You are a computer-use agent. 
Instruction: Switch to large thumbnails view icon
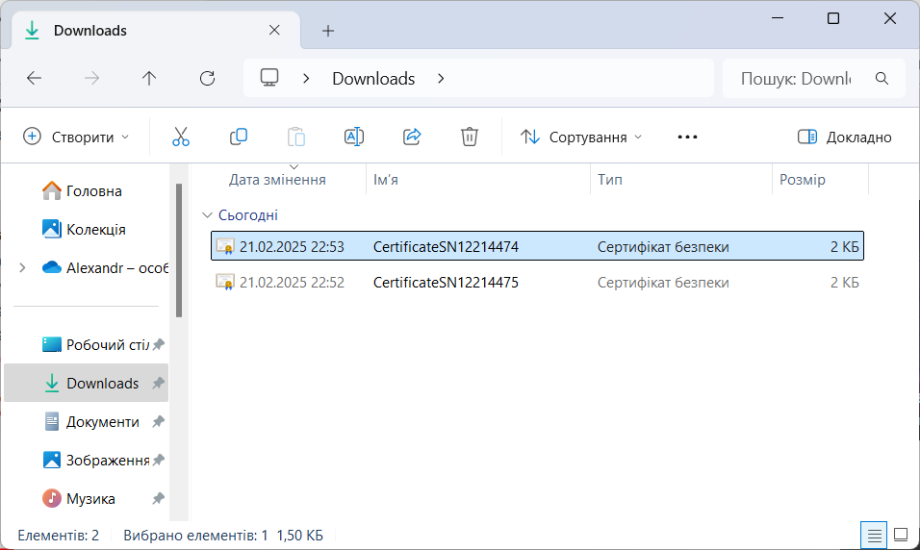click(x=901, y=534)
